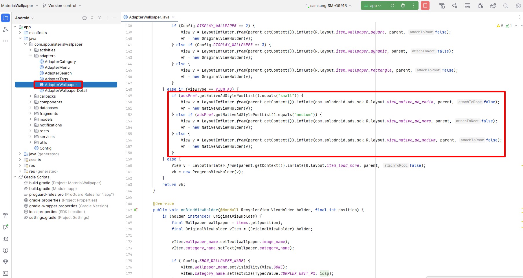Screen dimensions: 523x278
Task: Expand the manifests folder
Action: pyautogui.click(x=20, y=33)
